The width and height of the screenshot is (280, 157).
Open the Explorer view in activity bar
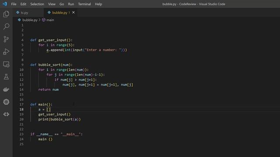tap(6, 14)
